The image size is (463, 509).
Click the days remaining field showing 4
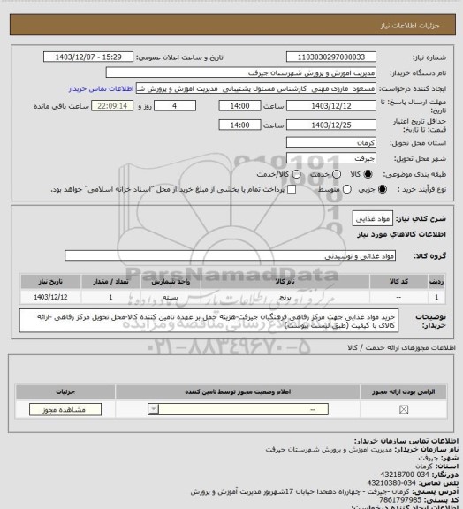coord(175,106)
